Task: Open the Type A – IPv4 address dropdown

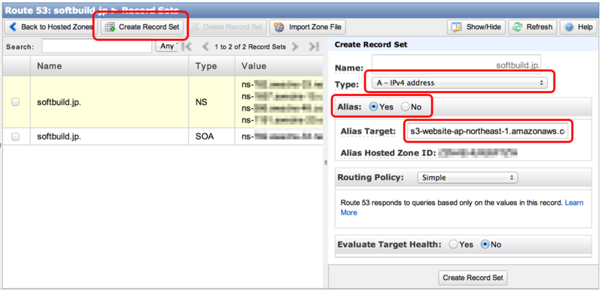Action: (x=459, y=83)
